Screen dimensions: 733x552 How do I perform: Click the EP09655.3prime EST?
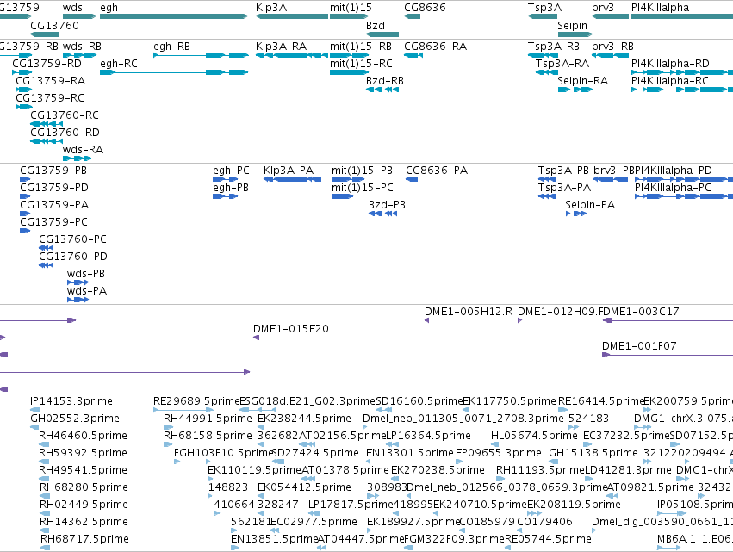click(459, 462)
